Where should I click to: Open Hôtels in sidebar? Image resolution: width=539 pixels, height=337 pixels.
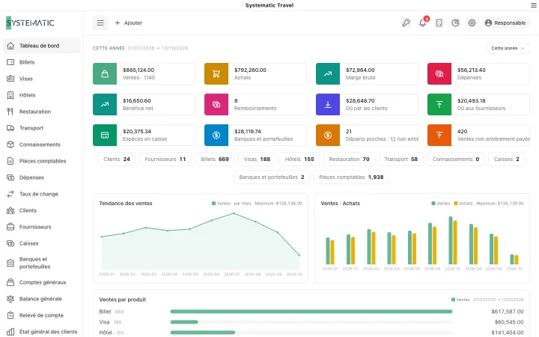coord(42,95)
